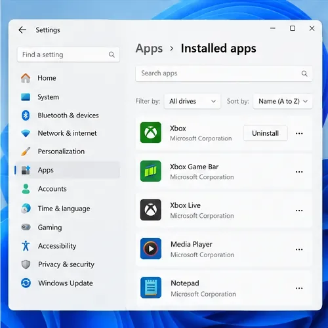Select the Xbox Game Bar name text
Image resolution: width=328 pixels, height=328 pixels.
click(194, 167)
